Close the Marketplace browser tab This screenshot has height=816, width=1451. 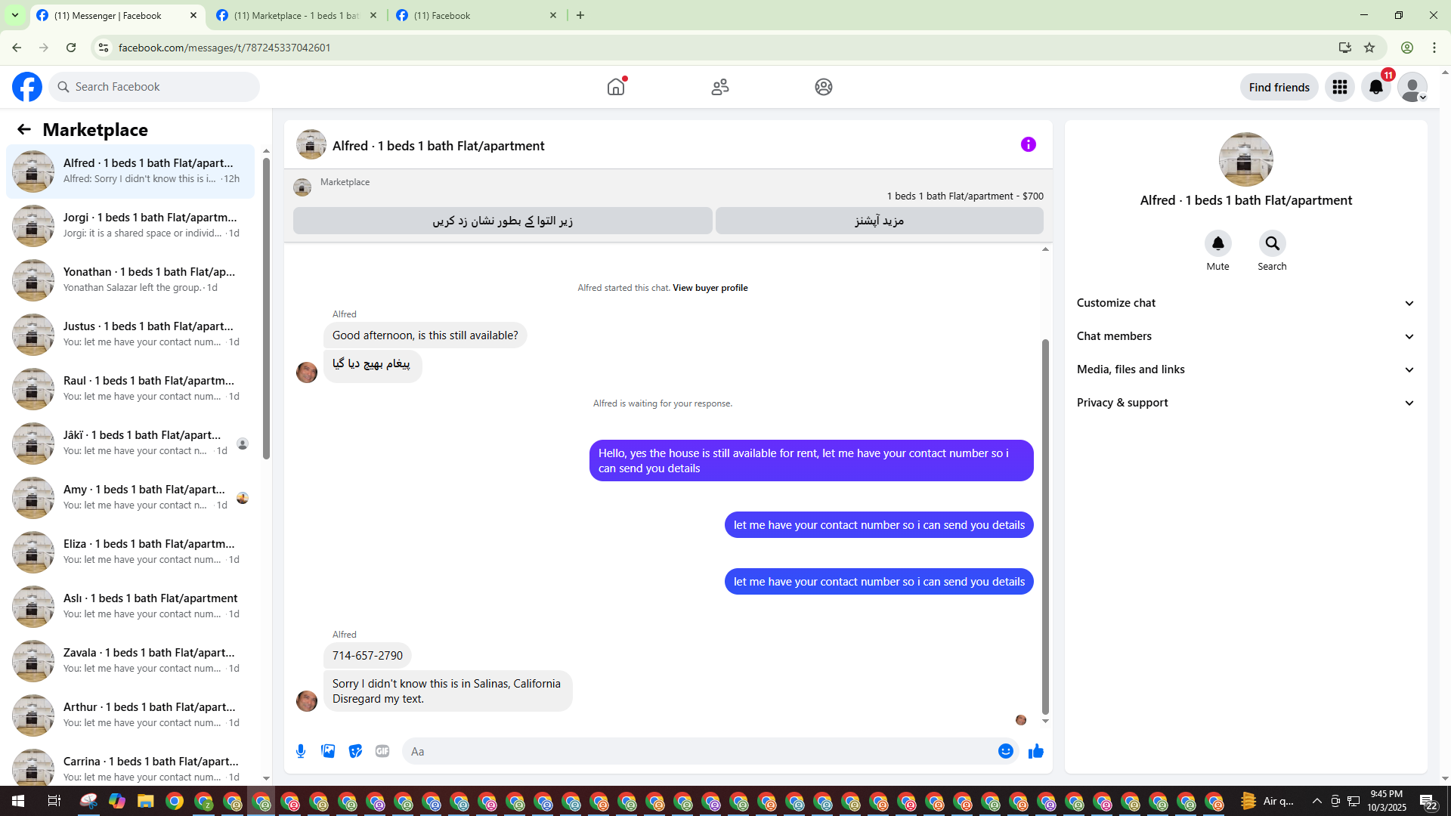(x=373, y=15)
